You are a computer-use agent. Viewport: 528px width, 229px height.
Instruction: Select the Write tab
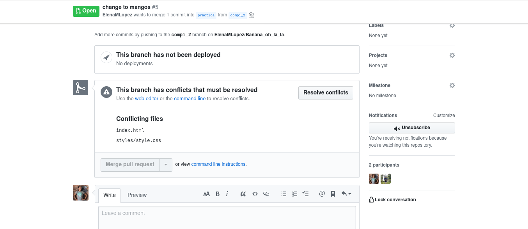(110, 195)
